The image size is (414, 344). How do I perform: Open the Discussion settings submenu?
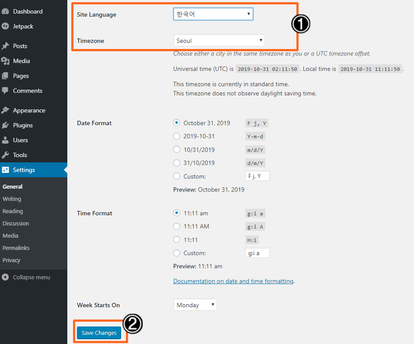(16, 224)
